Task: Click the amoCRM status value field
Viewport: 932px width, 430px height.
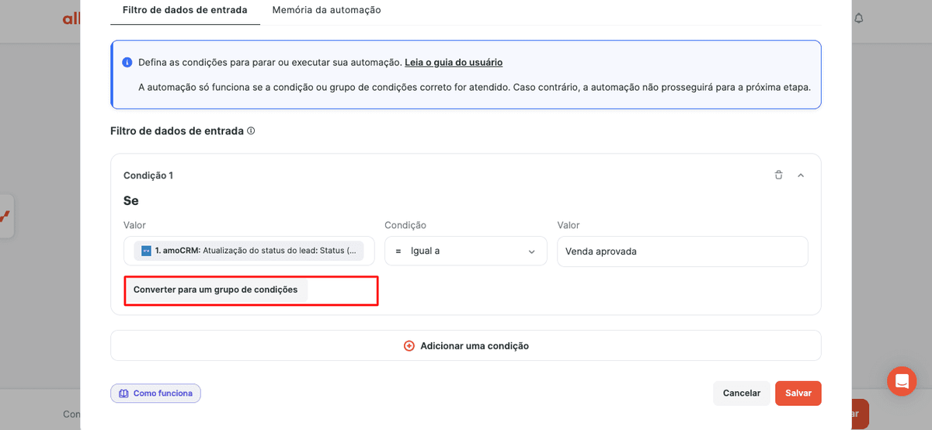Action: [x=249, y=251]
